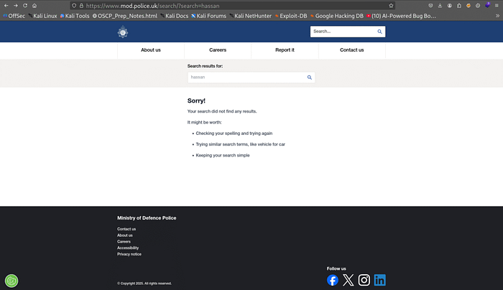The width and height of the screenshot is (503, 290).
Task: Click the magnifier in the results search box
Action: click(x=310, y=78)
